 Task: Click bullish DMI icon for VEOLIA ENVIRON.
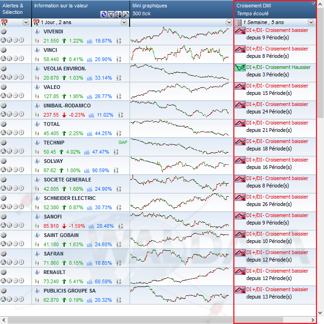pos(240,68)
